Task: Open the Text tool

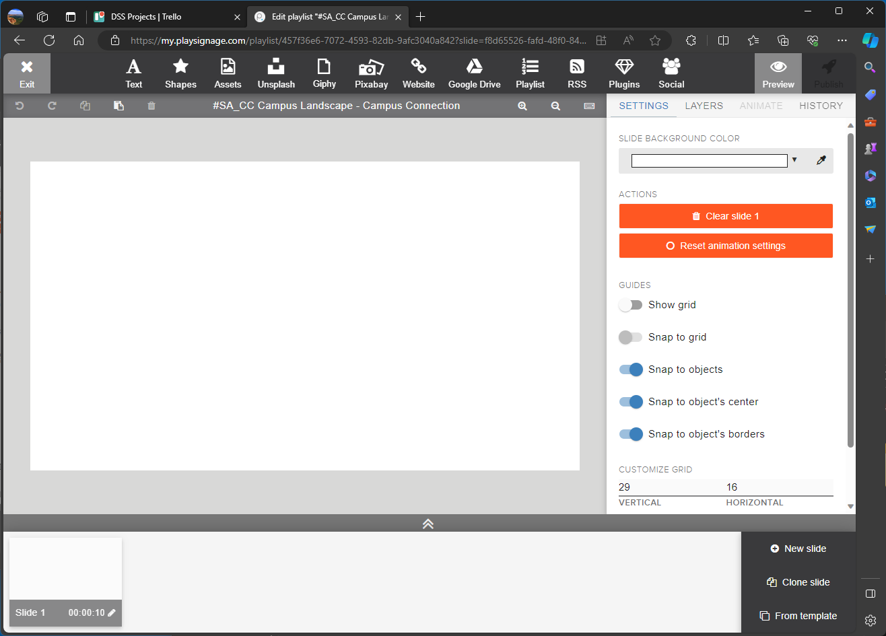Action: [133, 73]
